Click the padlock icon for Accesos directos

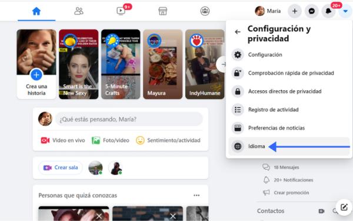(x=238, y=91)
